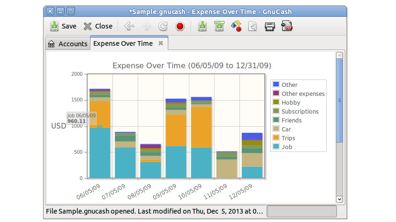Screen dimensions: 396x222
Task: Click the Job legend swatch
Action: point(276,146)
